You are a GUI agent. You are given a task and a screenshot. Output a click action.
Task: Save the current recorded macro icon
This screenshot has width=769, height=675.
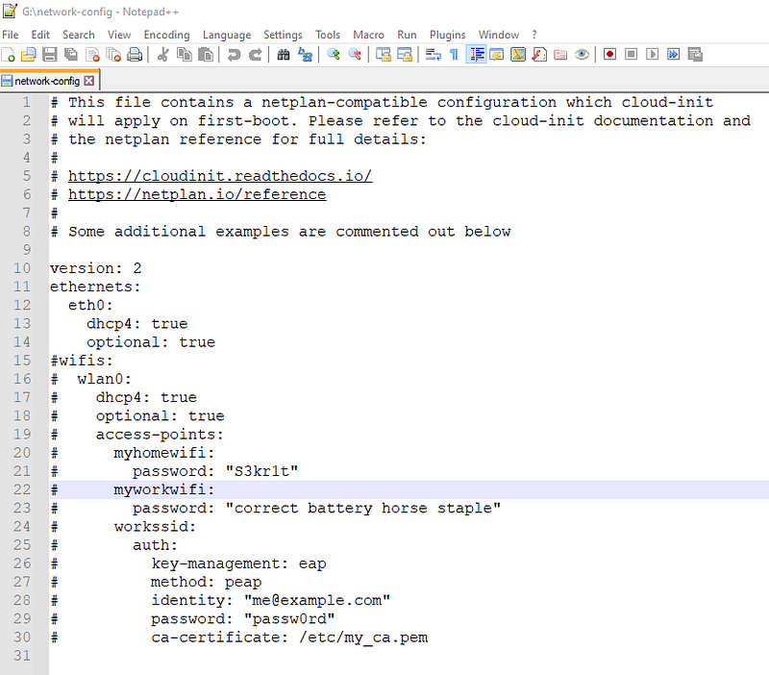(695, 54)
